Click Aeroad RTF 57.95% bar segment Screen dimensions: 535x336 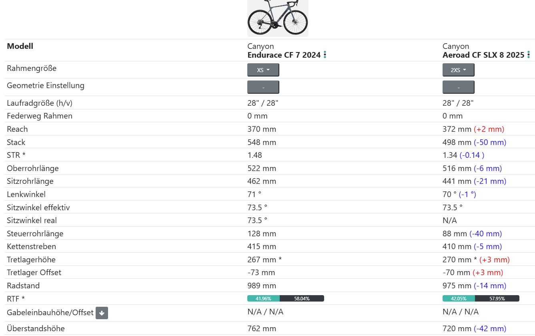pyautogui.click(x=497, y=298)
